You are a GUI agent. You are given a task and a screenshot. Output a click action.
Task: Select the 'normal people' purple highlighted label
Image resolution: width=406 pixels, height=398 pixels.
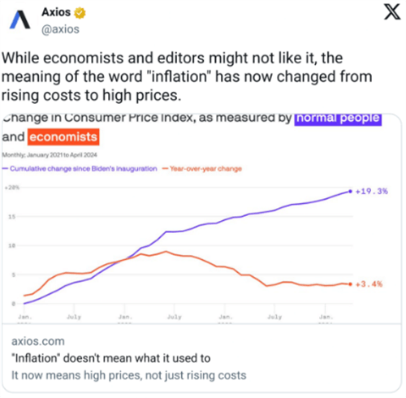[x=338, y=119]
